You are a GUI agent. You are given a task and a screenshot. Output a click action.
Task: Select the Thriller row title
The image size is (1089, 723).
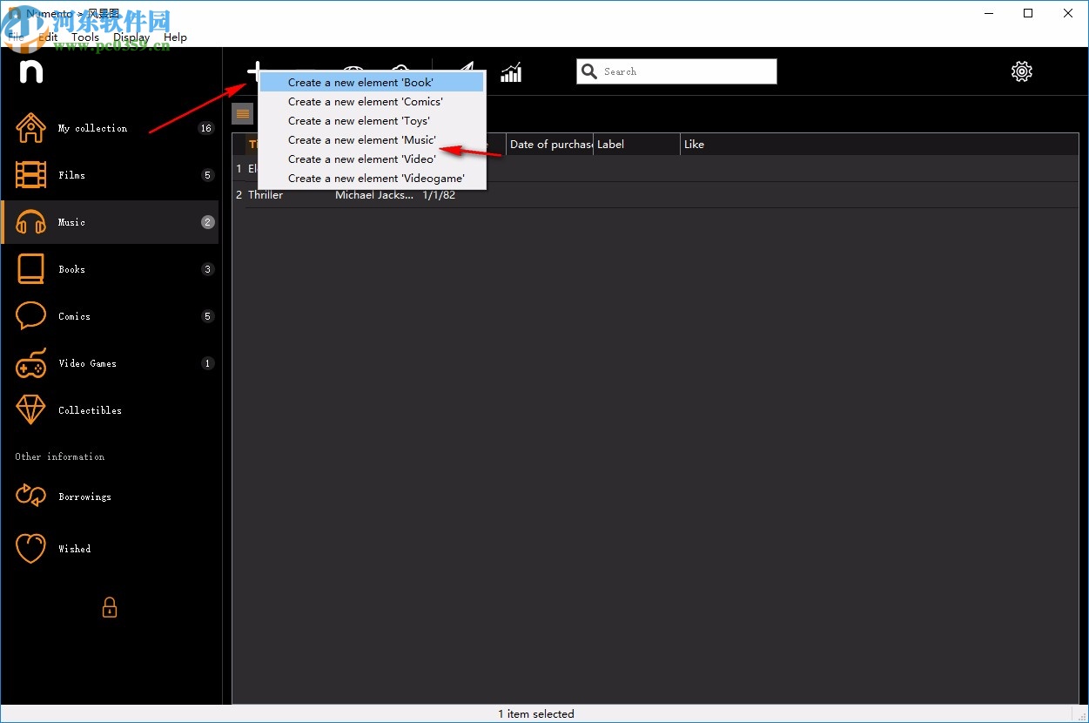click(266, 195)
